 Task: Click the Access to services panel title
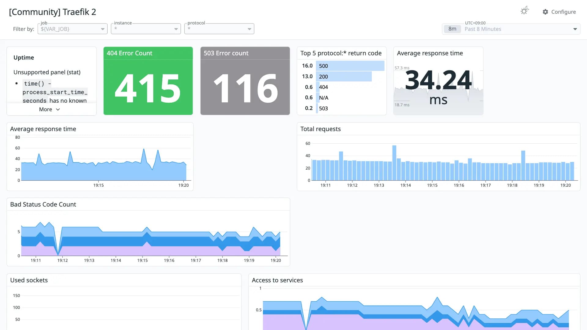point(277,280)
